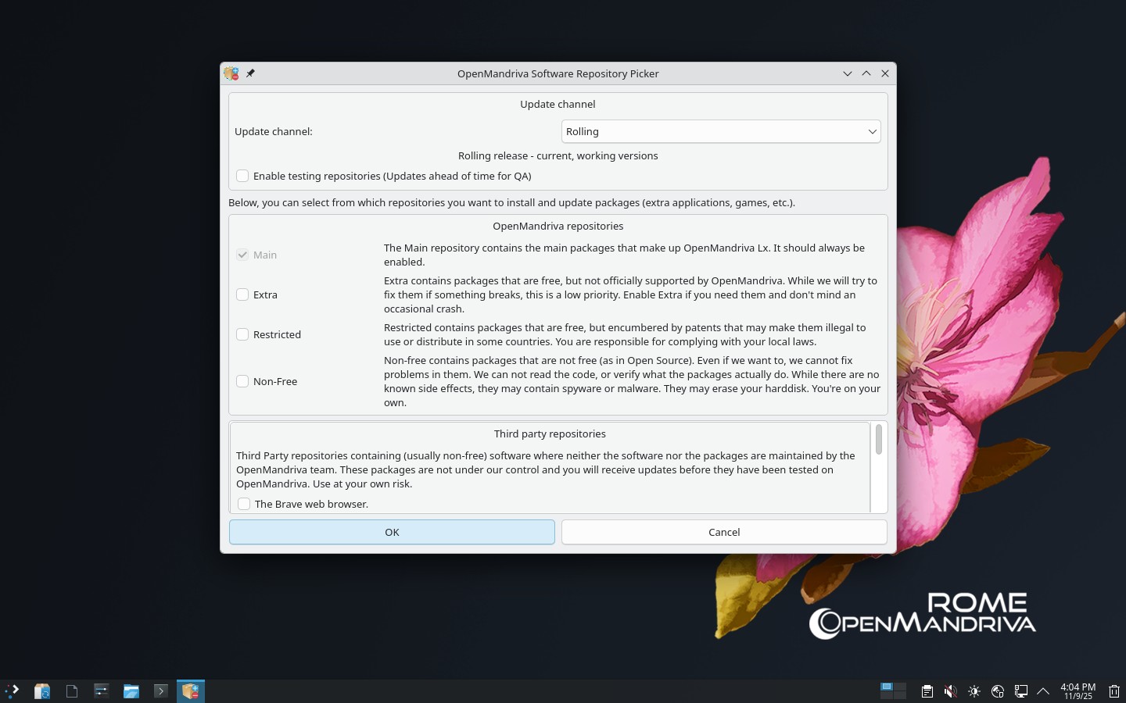Click the trash icon on the panel
The width and height of the screenshot is (1126, 703).
1113,691
